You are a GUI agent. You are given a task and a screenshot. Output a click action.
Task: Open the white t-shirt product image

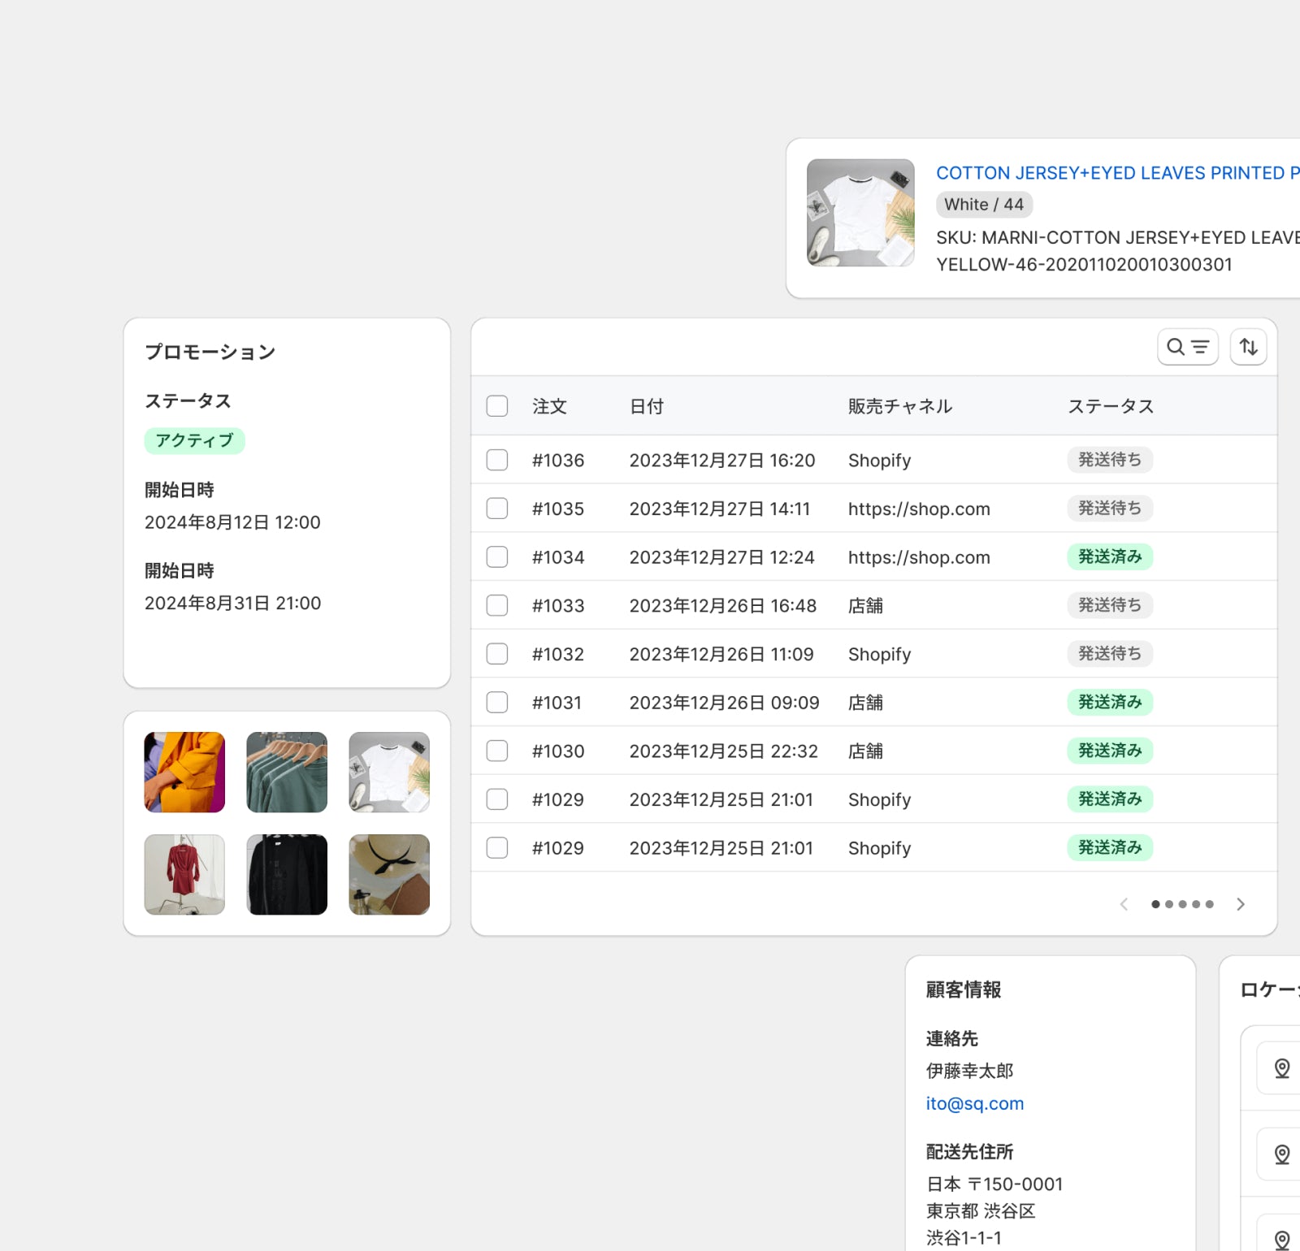[x=860, y=213]
